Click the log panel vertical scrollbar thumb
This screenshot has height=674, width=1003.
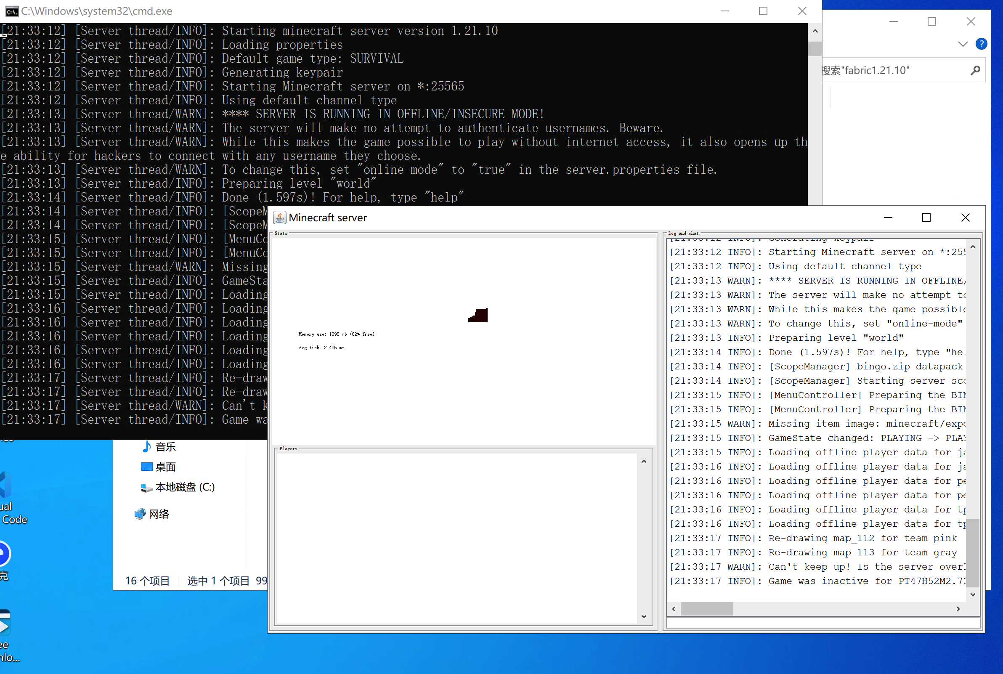tap(973, 553)
